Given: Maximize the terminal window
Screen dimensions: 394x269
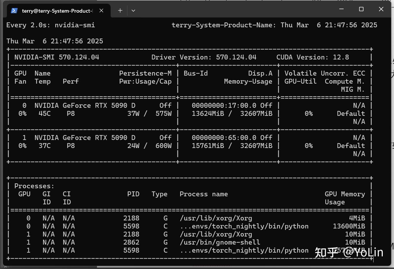Looking at the screenshot, I should click(361, 9).
